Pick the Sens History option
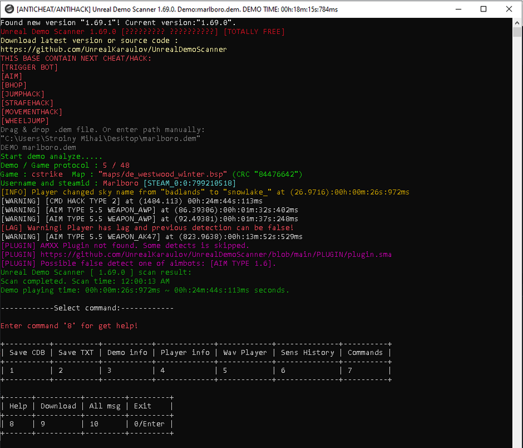Screen dimensions: 523x448 click(x=307, y=352)
